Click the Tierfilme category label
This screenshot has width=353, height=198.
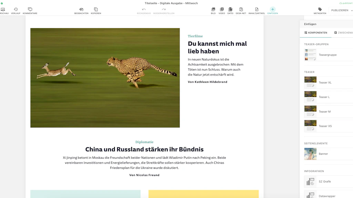[x=195, y=36]
